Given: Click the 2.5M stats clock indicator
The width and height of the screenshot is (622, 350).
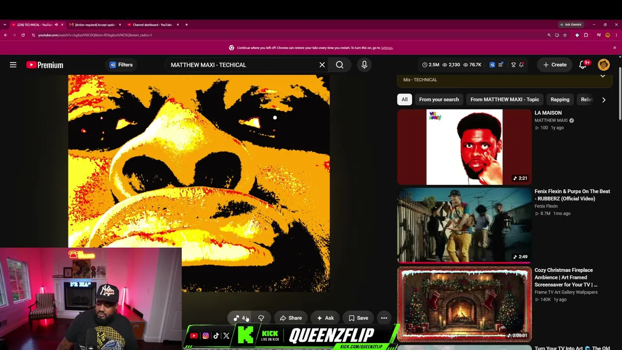Looking at the screenshot, I should pos(431,65).
